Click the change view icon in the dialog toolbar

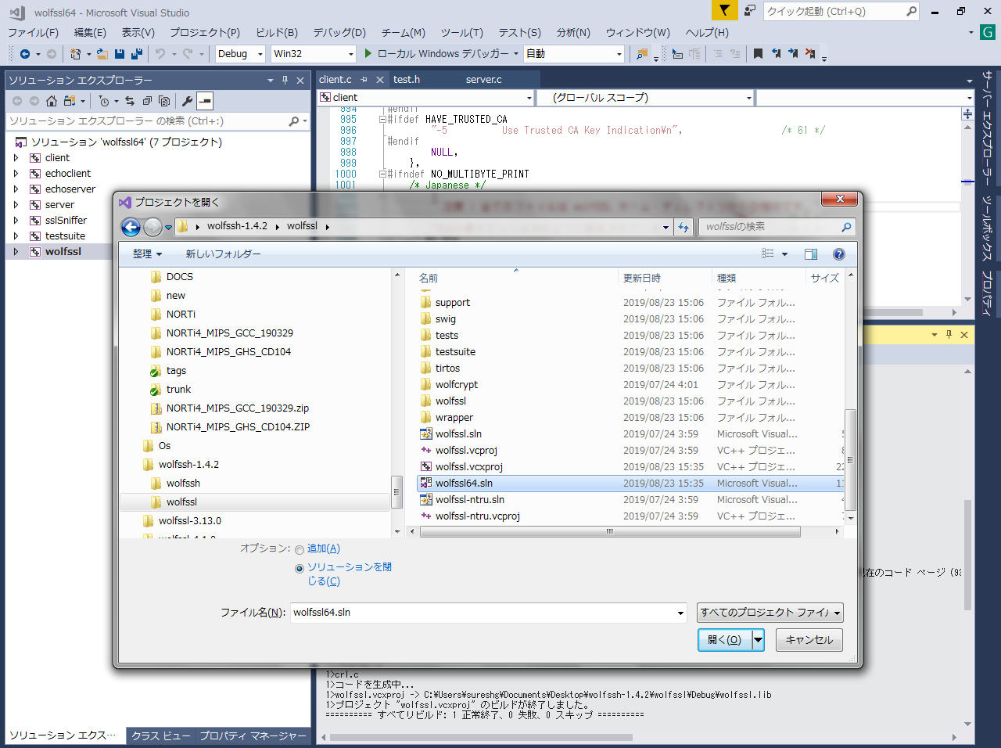point(768,254)
